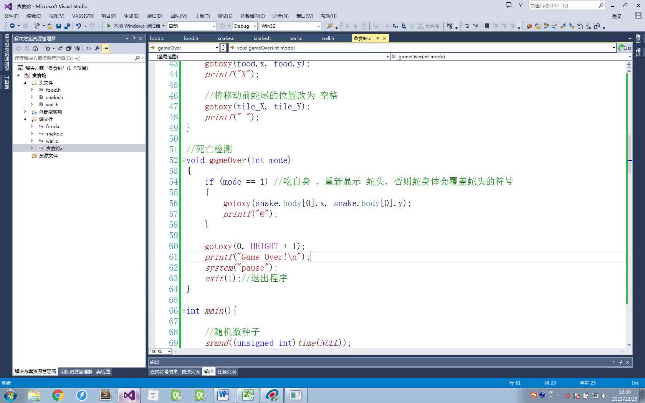Image resolution: width=645 pixels, height=403 pixels.
Task: Click the Navigate Backward arrow in toolbar
Action: point(12,26)
